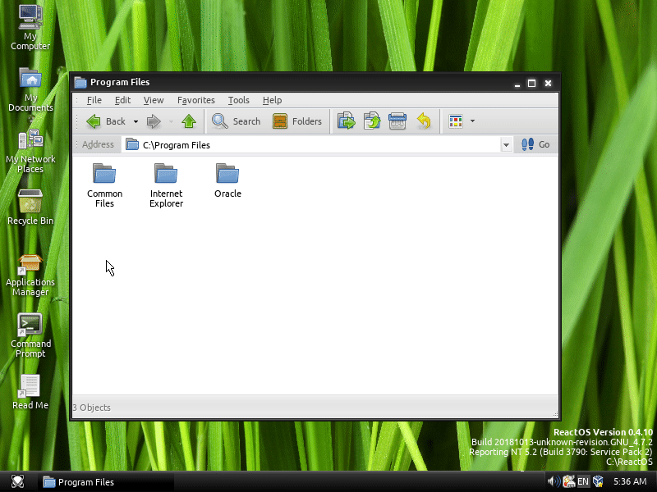This screenshot has height=492, width=657.
Task: Expand the address bar dropdown
Action: pos(506,145)
